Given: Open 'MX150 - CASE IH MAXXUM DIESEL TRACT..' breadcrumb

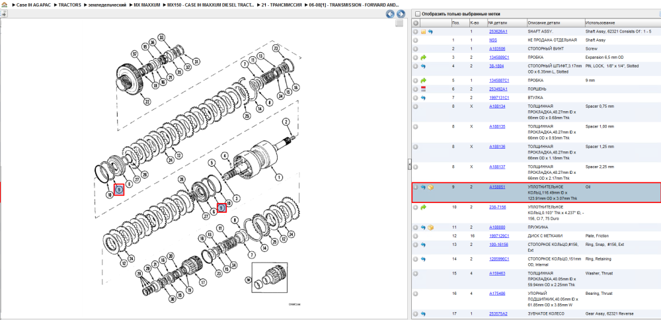Looking at the screenshot, I should [x=210, y=5].
